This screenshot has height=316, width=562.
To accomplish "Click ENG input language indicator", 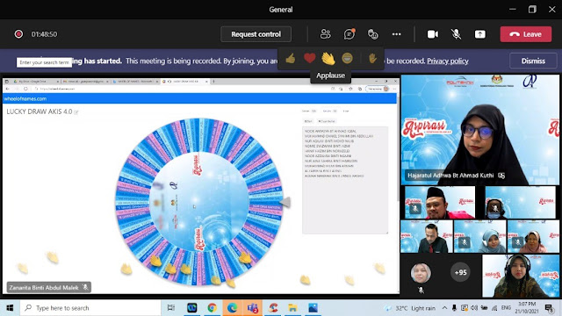I will (506, 308).
